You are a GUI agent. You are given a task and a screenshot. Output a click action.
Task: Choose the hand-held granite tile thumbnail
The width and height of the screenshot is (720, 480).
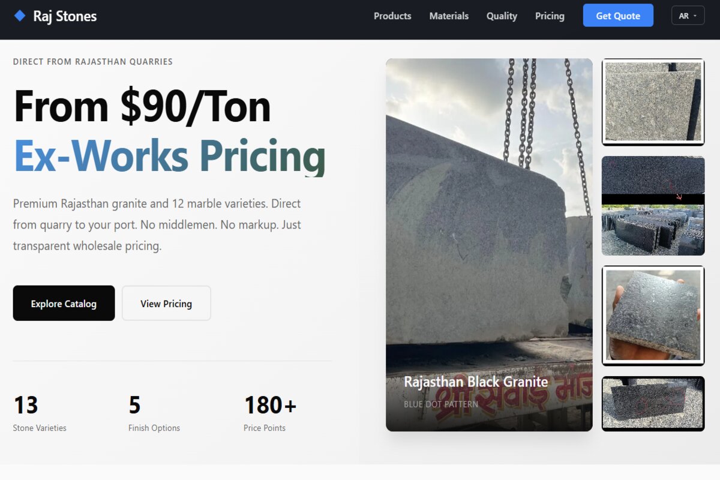click(x=653, y=315)
